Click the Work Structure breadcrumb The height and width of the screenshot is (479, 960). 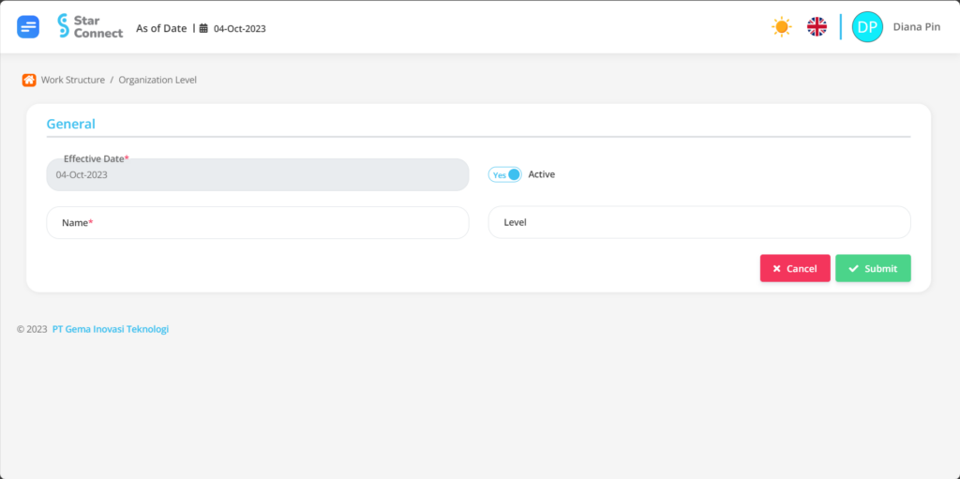(x=73, y=80)
